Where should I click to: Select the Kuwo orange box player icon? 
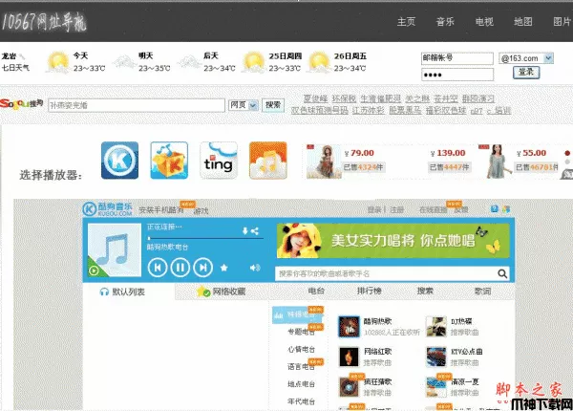pos(169,161)
